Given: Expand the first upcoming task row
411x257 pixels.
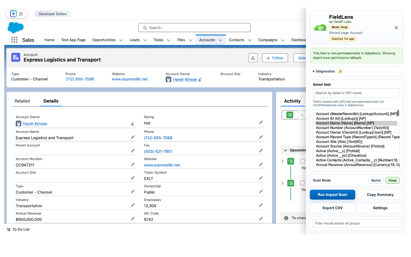Looking at the screenshot, I should (283, 161).
